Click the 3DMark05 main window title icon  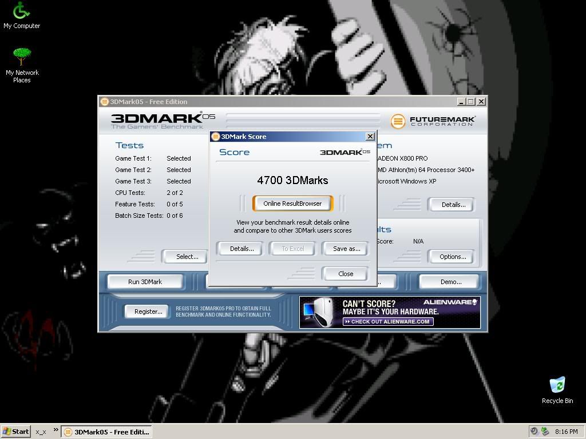click(105, 102)
